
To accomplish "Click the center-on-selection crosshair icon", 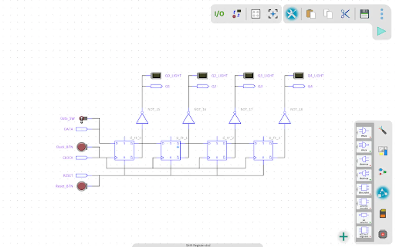I will pos(273,14).
